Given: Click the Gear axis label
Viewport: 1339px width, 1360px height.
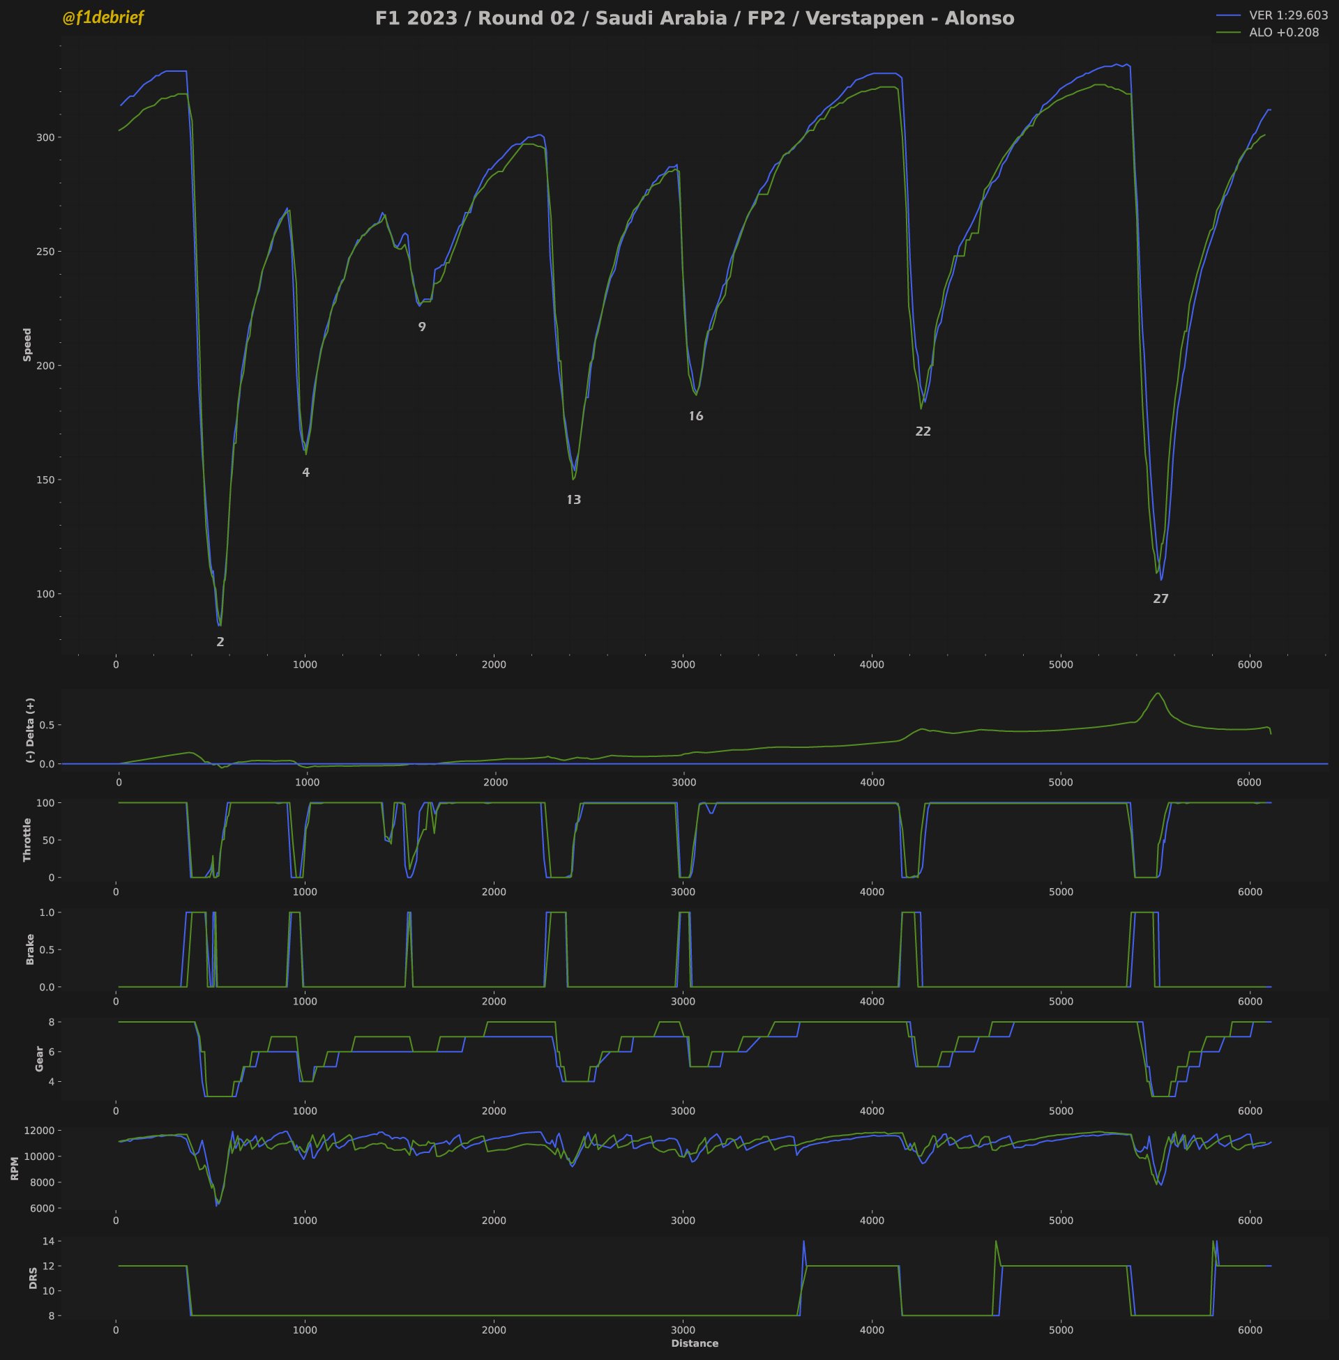Looking at the screenshot, I should pyautogui.click(x=39, y=1059).
